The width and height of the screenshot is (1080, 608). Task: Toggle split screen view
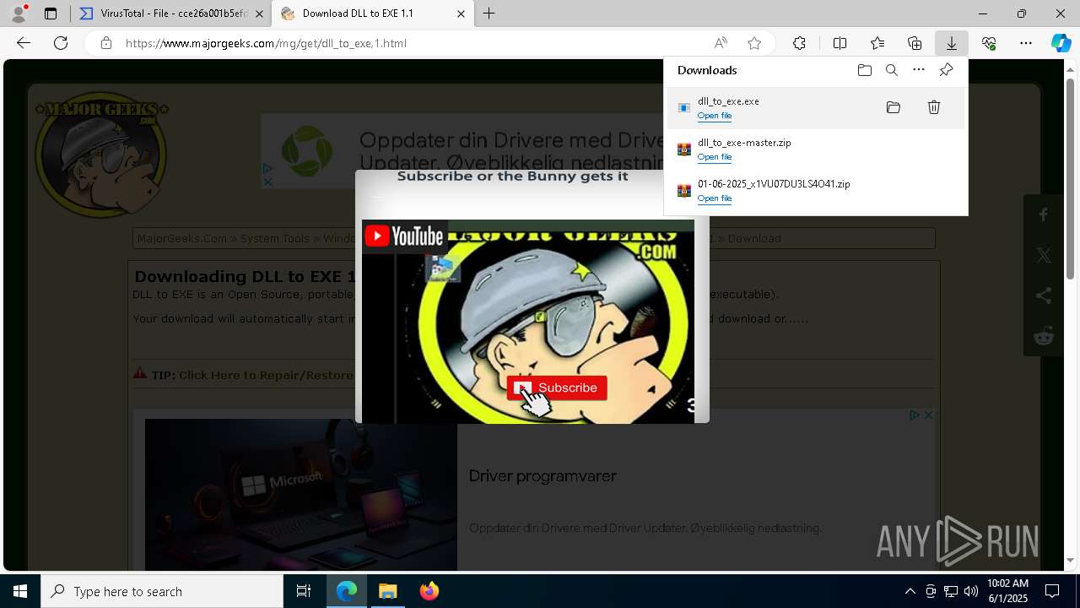[x=840, y=43]
